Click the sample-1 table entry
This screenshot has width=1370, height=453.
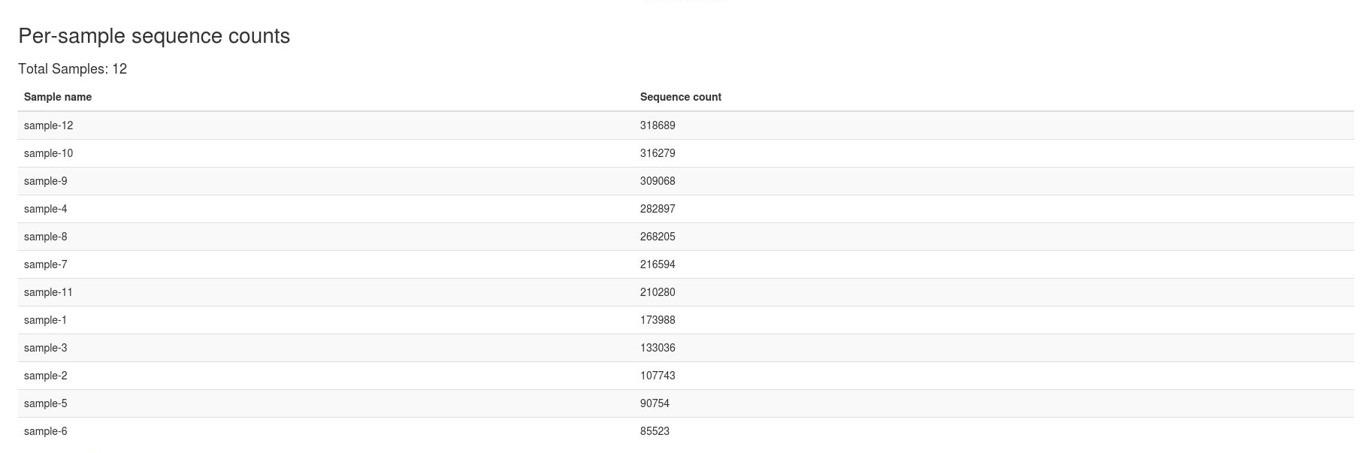point(45,320)
